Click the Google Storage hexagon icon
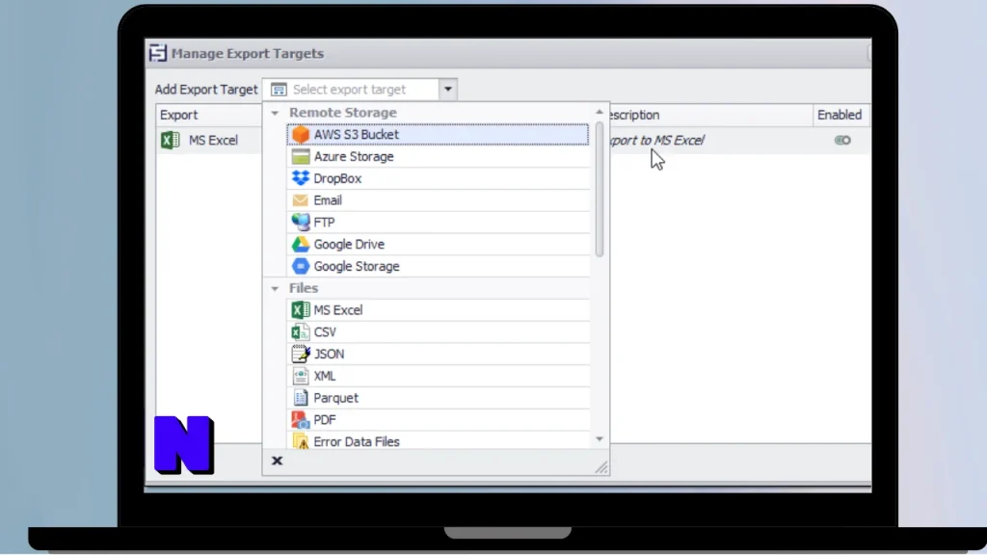 (x=301, y=266)
